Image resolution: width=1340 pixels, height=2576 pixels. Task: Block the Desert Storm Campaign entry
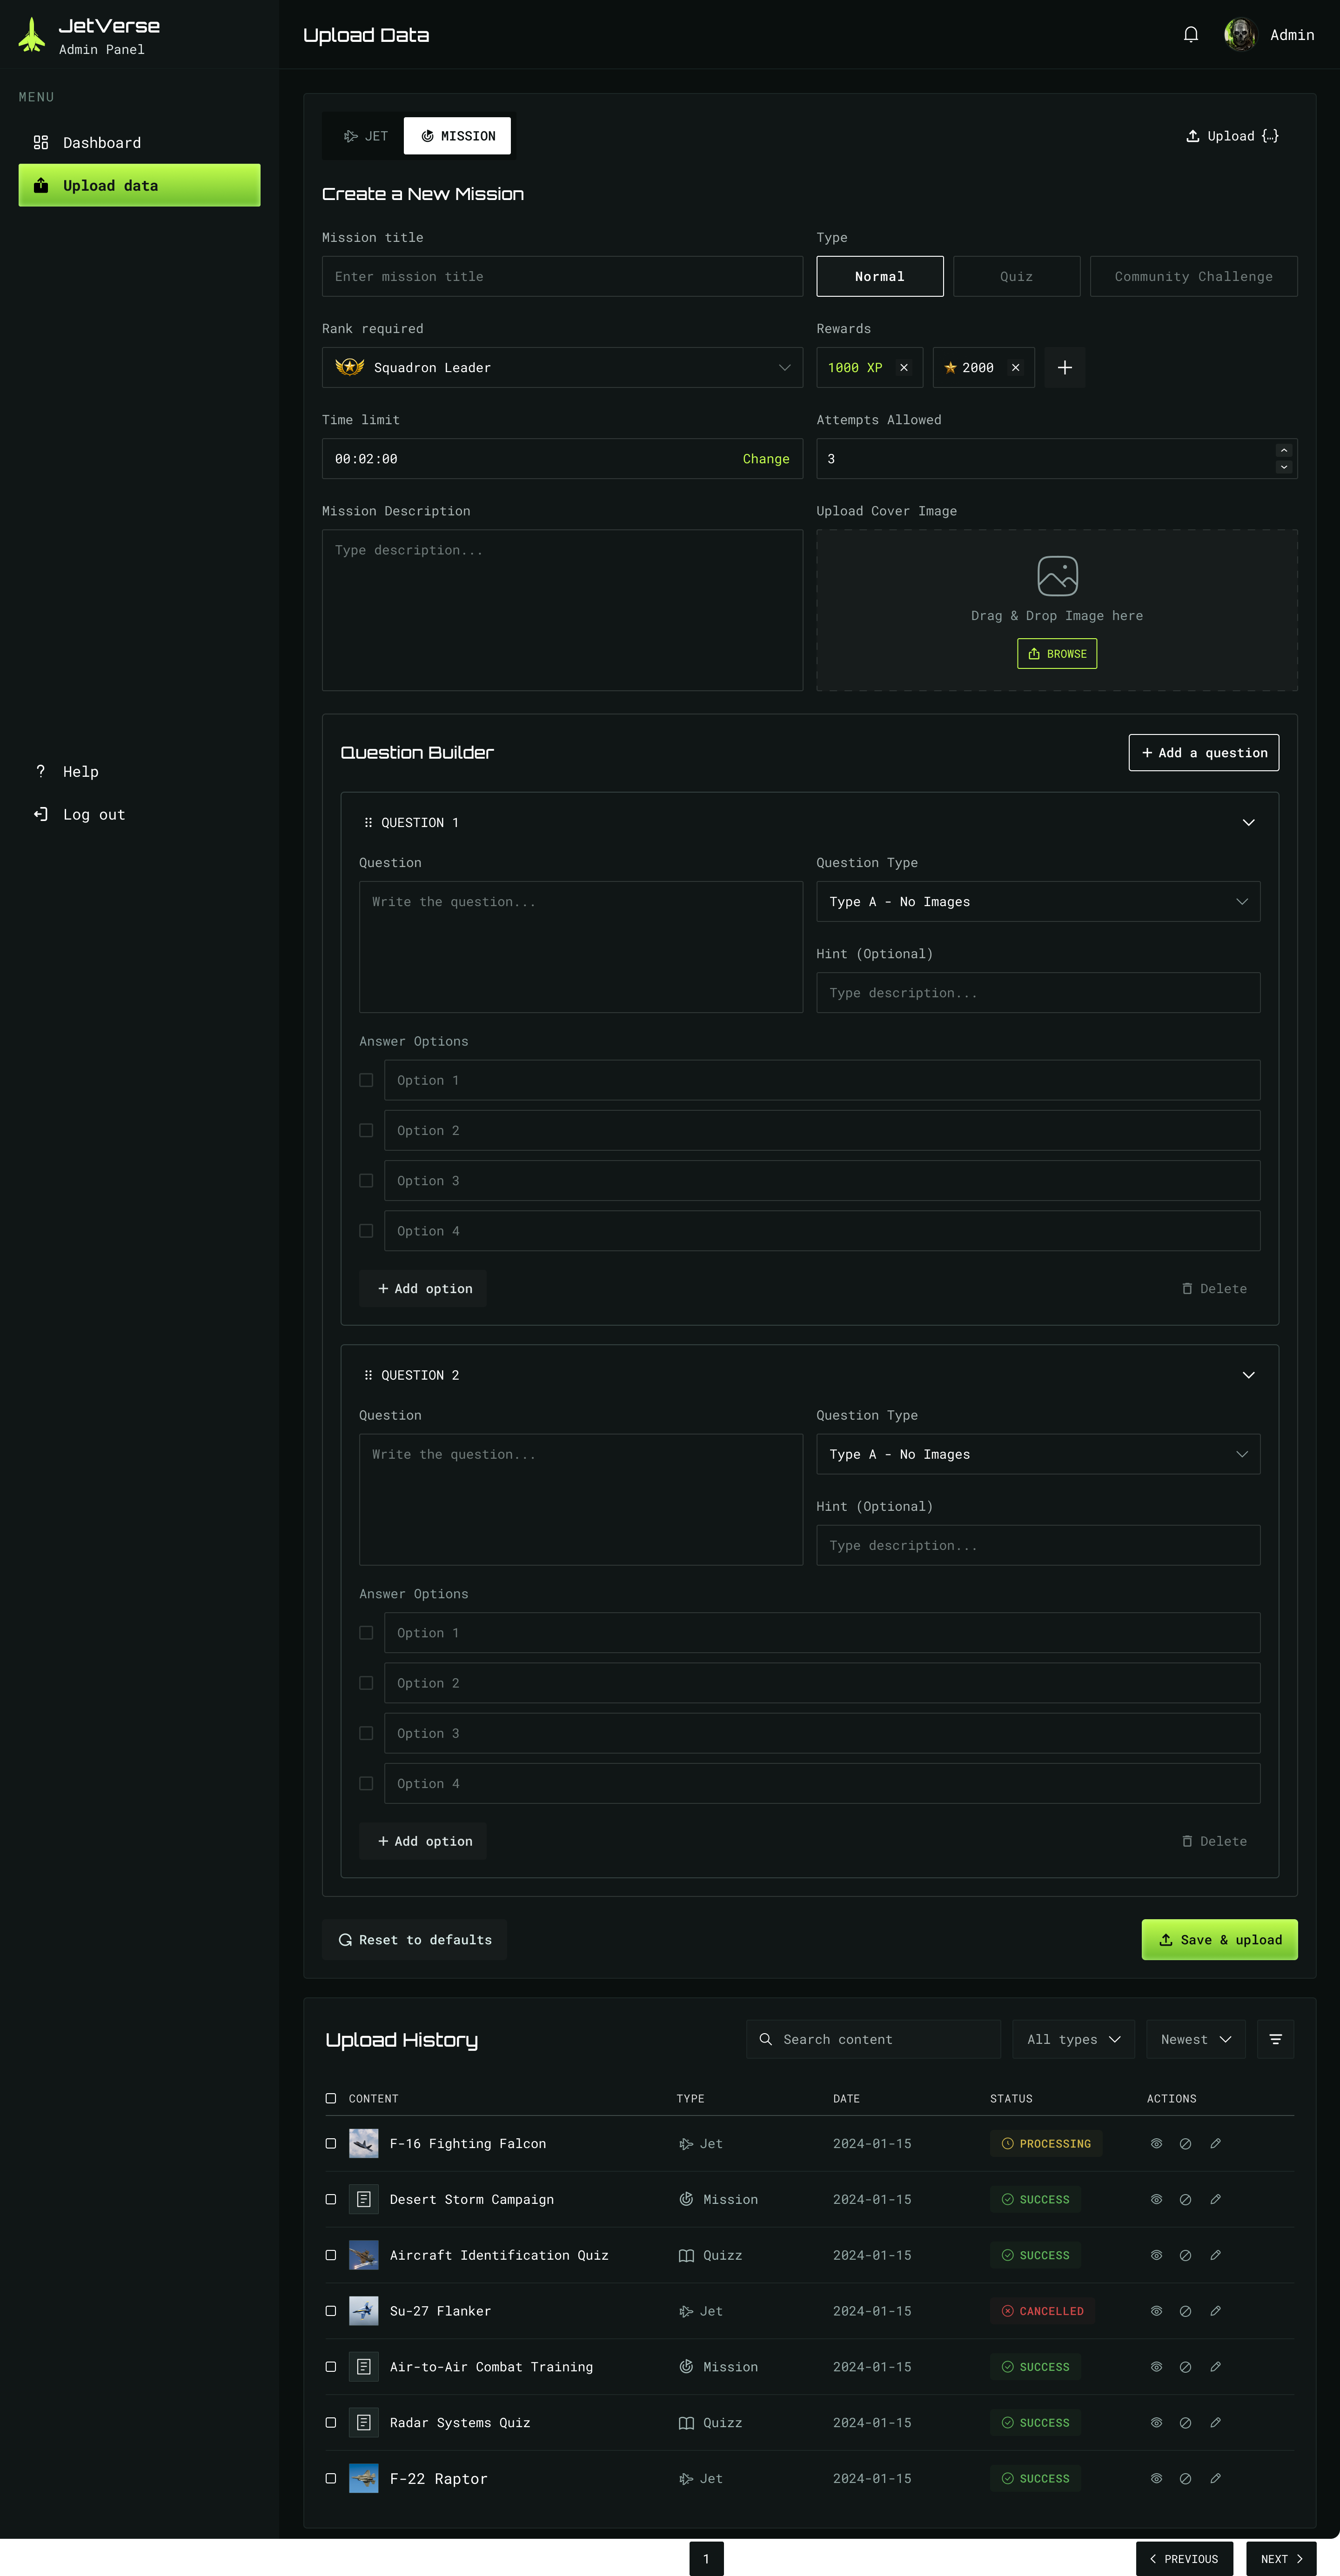click(1186, 2200)
